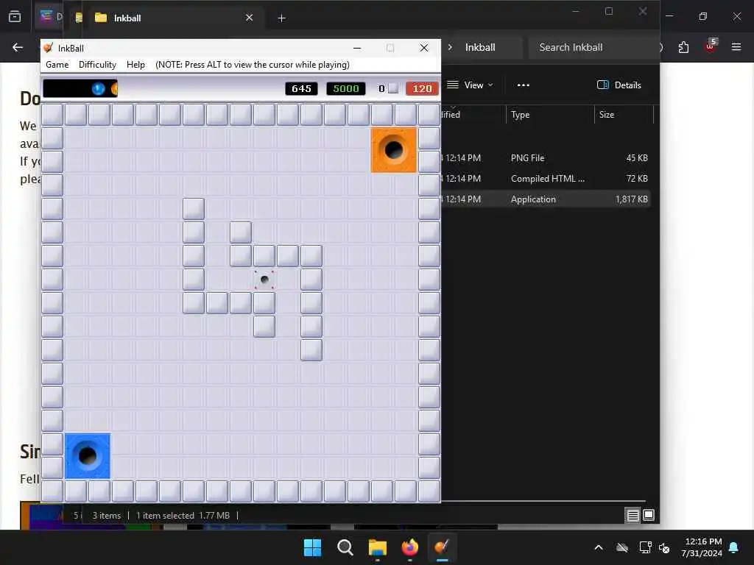Open File Explorer from the taskbar
754x565 pixels.
(378, 547)
